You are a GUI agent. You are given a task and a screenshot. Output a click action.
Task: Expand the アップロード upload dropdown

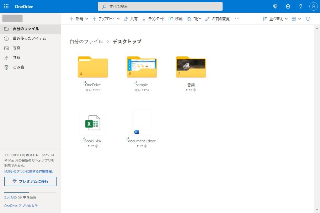tap(106, 19)
